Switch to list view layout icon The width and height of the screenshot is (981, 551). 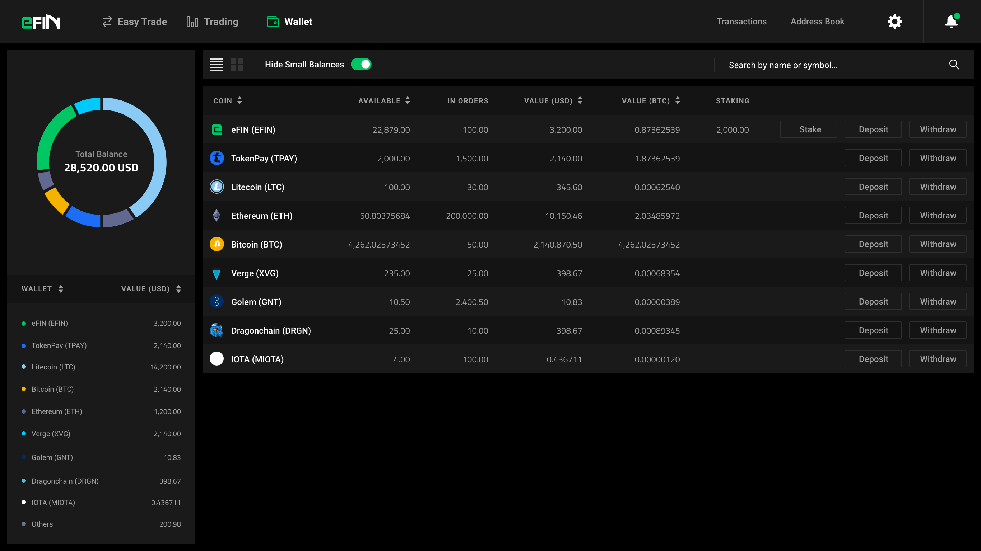click(x=217, y=65)
